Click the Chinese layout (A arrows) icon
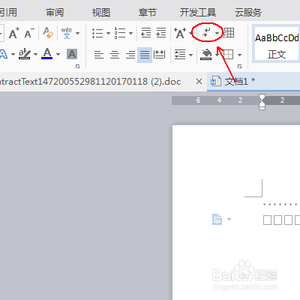Screen dimensions: 300x300 (180, 33)
